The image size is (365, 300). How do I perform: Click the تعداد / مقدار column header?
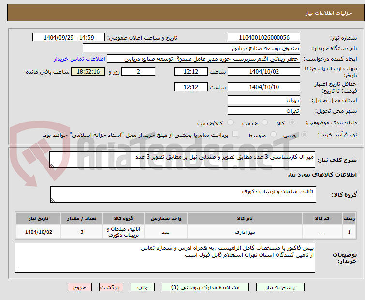(82, 218)
